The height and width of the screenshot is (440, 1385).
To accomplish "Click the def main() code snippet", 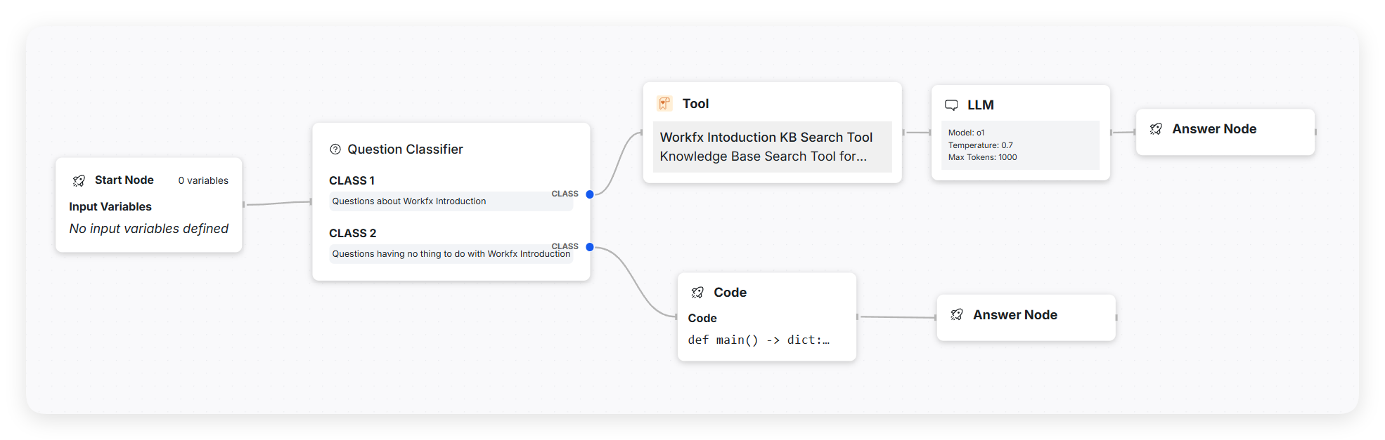I will tap(759, 340).
